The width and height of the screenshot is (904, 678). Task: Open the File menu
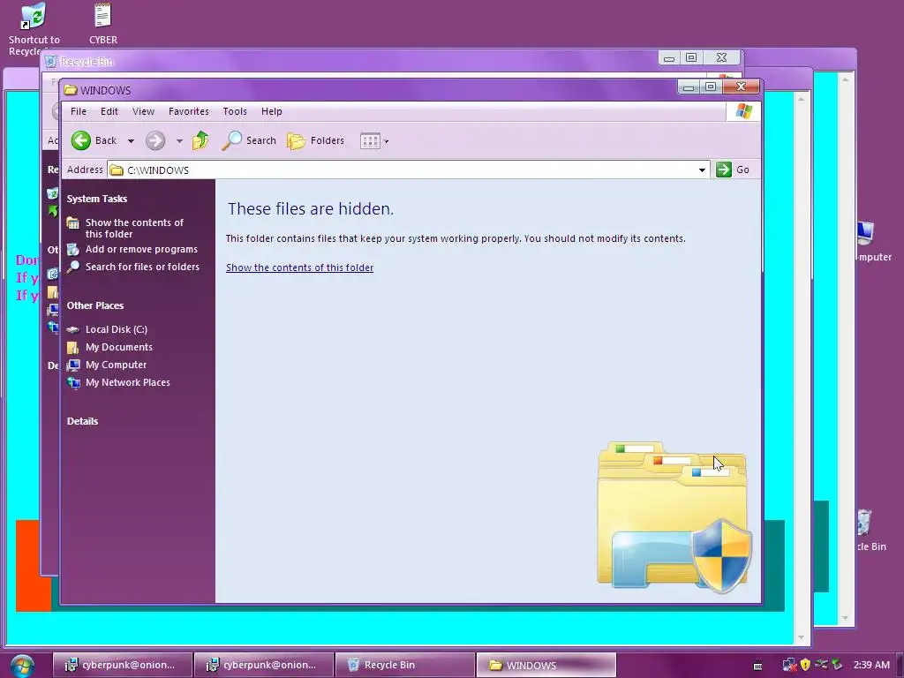pyautogui.click(x=79, y=111)
